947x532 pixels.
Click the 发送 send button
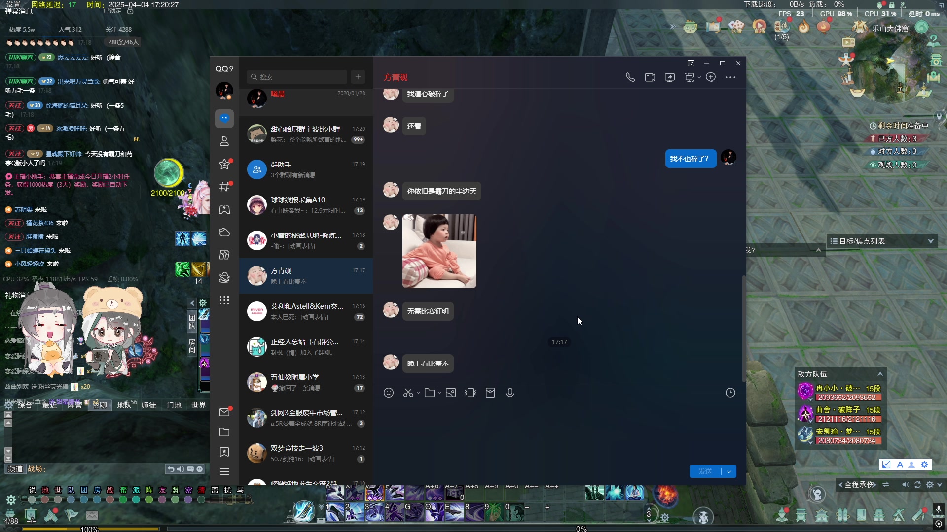[x=705, y=471]
